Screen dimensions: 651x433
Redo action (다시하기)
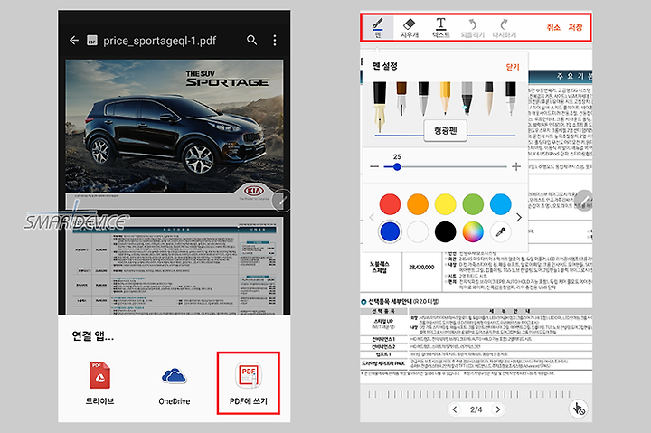(504, 27)
